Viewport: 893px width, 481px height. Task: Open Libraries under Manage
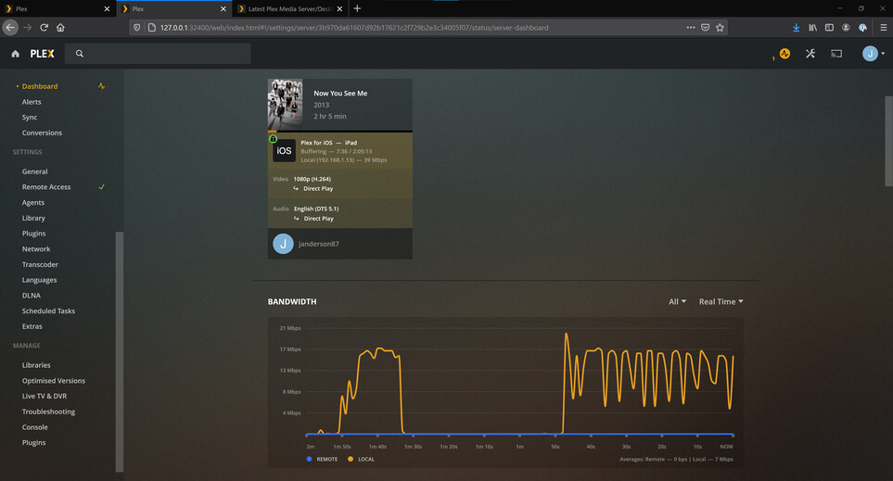(x=36, y=365)
